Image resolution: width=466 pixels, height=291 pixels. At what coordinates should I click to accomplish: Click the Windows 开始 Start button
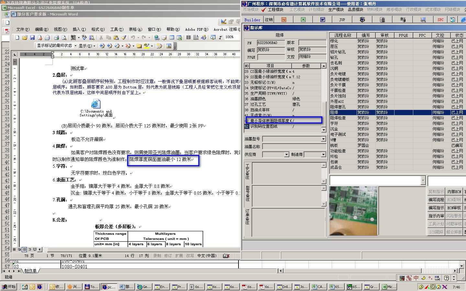click(9, 286)
